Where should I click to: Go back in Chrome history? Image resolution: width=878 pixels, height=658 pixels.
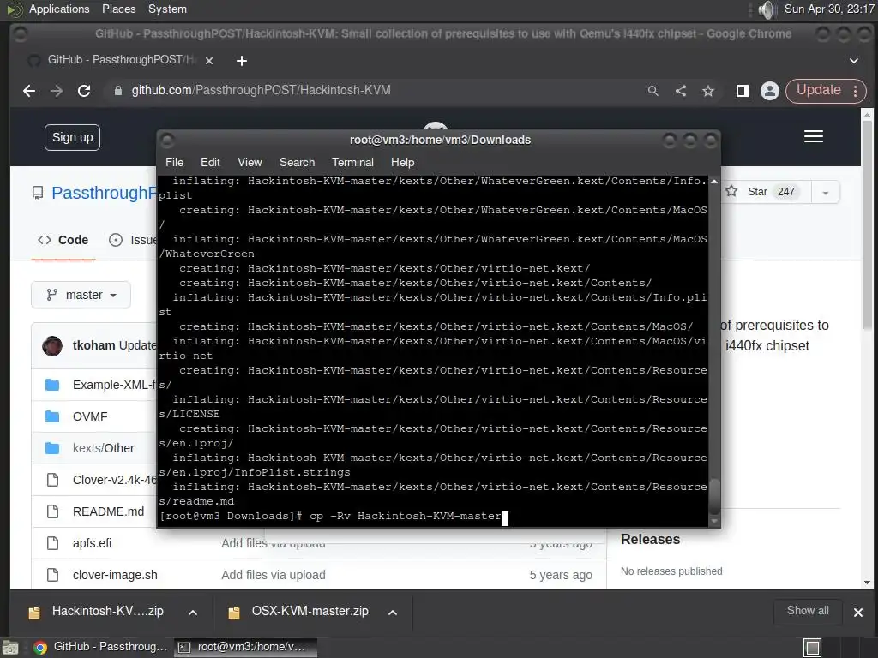pyautogui.click(x=29, y=91)
